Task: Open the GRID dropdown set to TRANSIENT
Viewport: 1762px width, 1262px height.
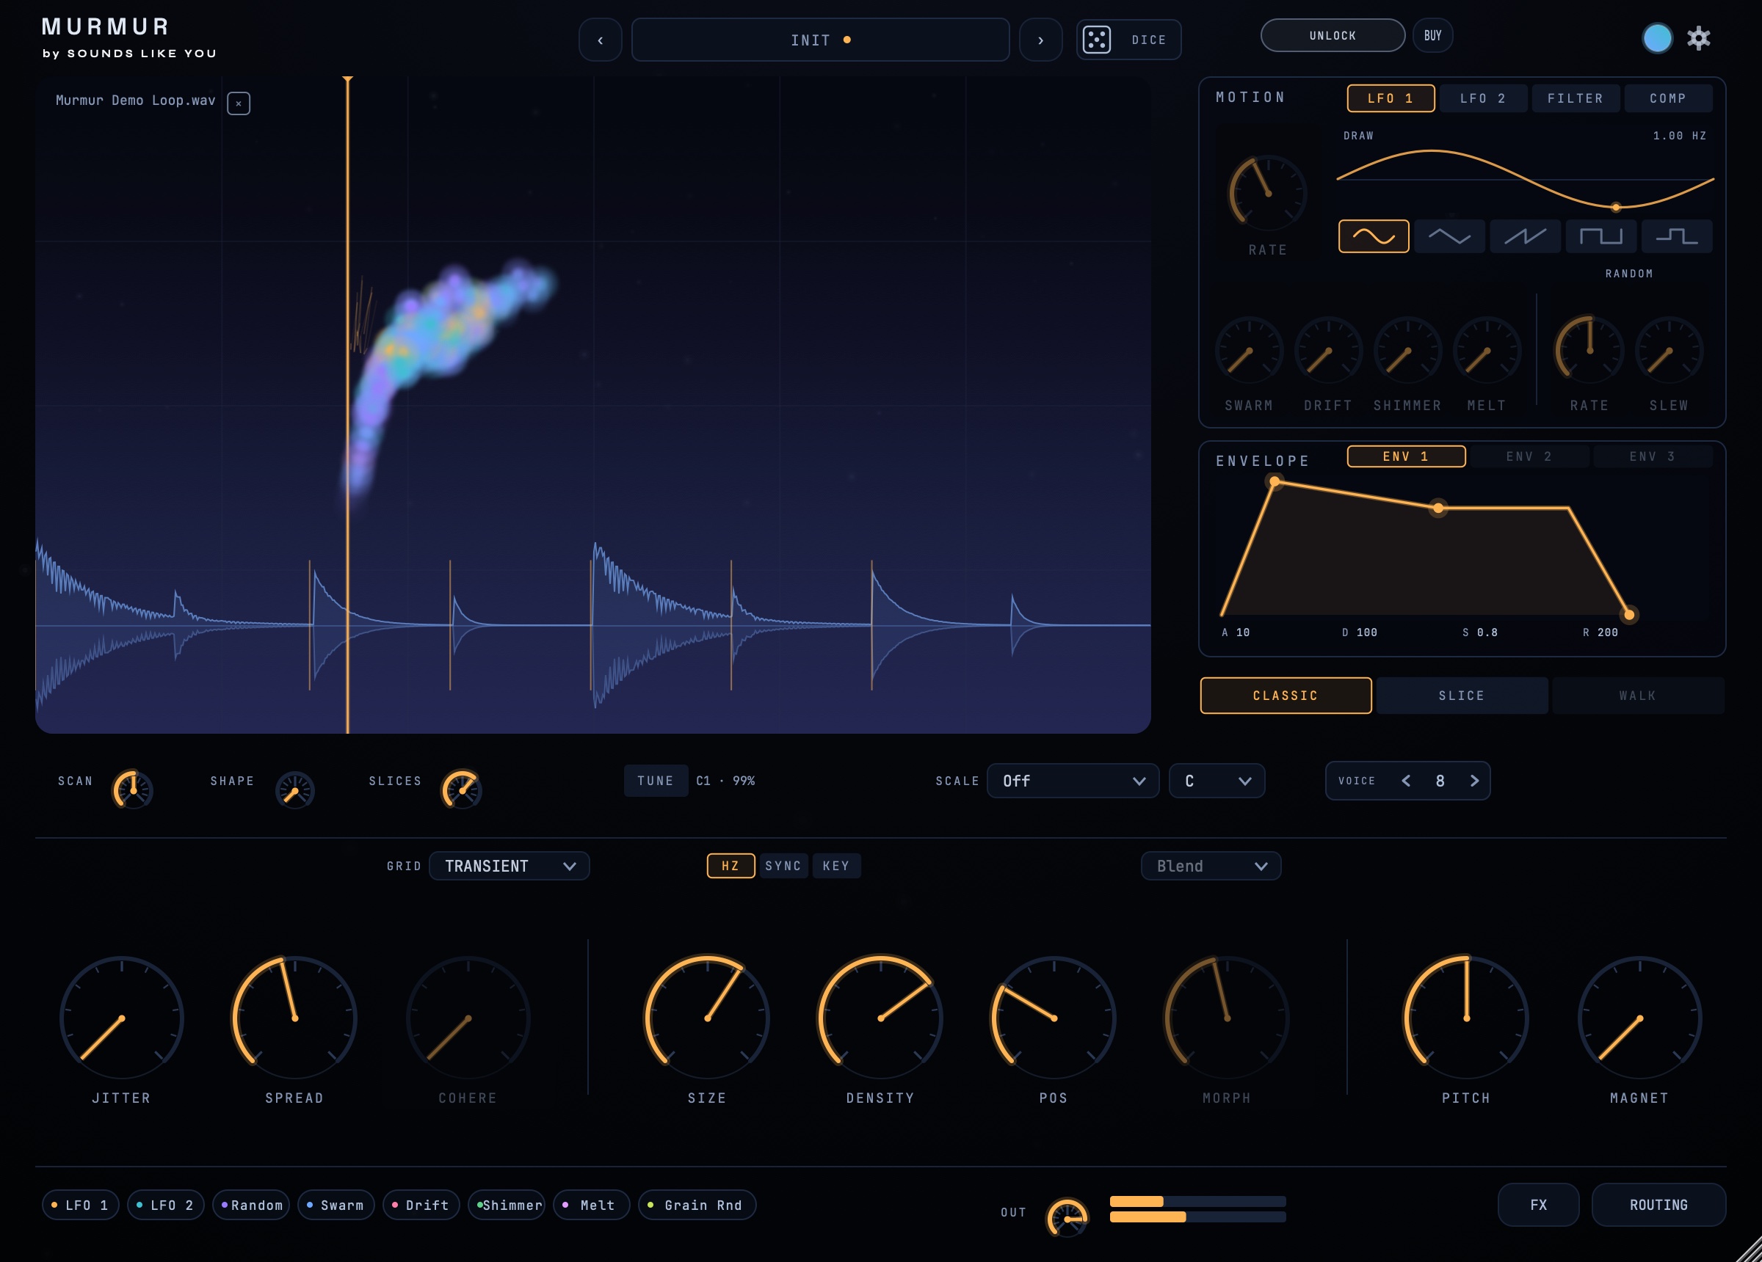Action: 509,866
